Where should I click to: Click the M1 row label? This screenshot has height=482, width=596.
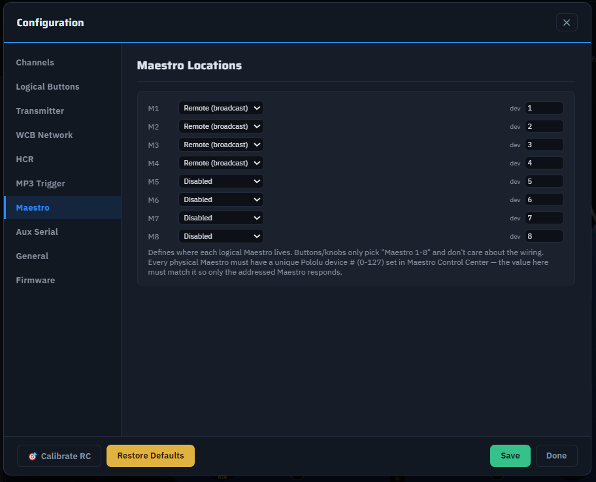[153, 109]
